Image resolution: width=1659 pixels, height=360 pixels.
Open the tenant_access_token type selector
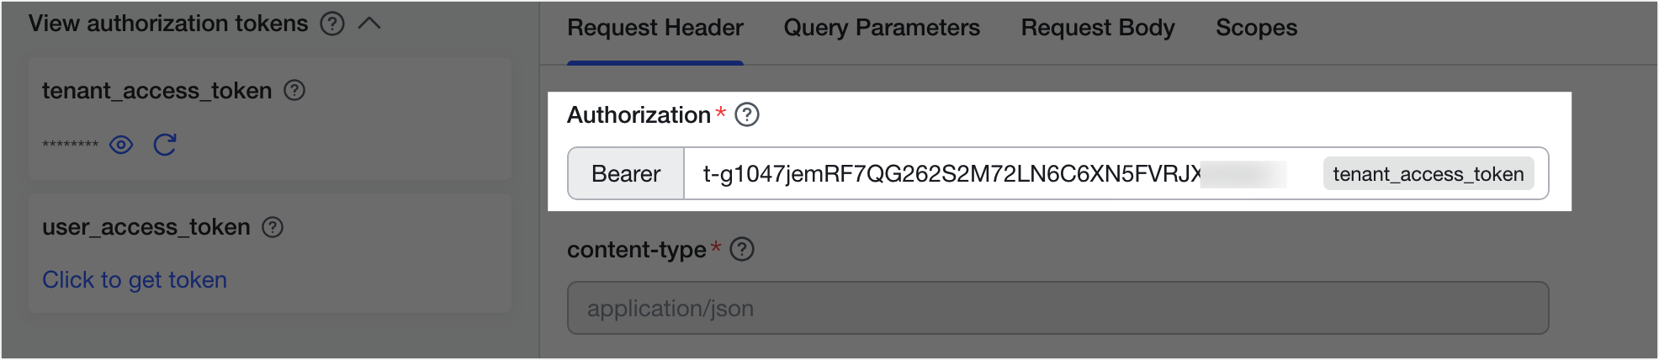[1428, 174]
